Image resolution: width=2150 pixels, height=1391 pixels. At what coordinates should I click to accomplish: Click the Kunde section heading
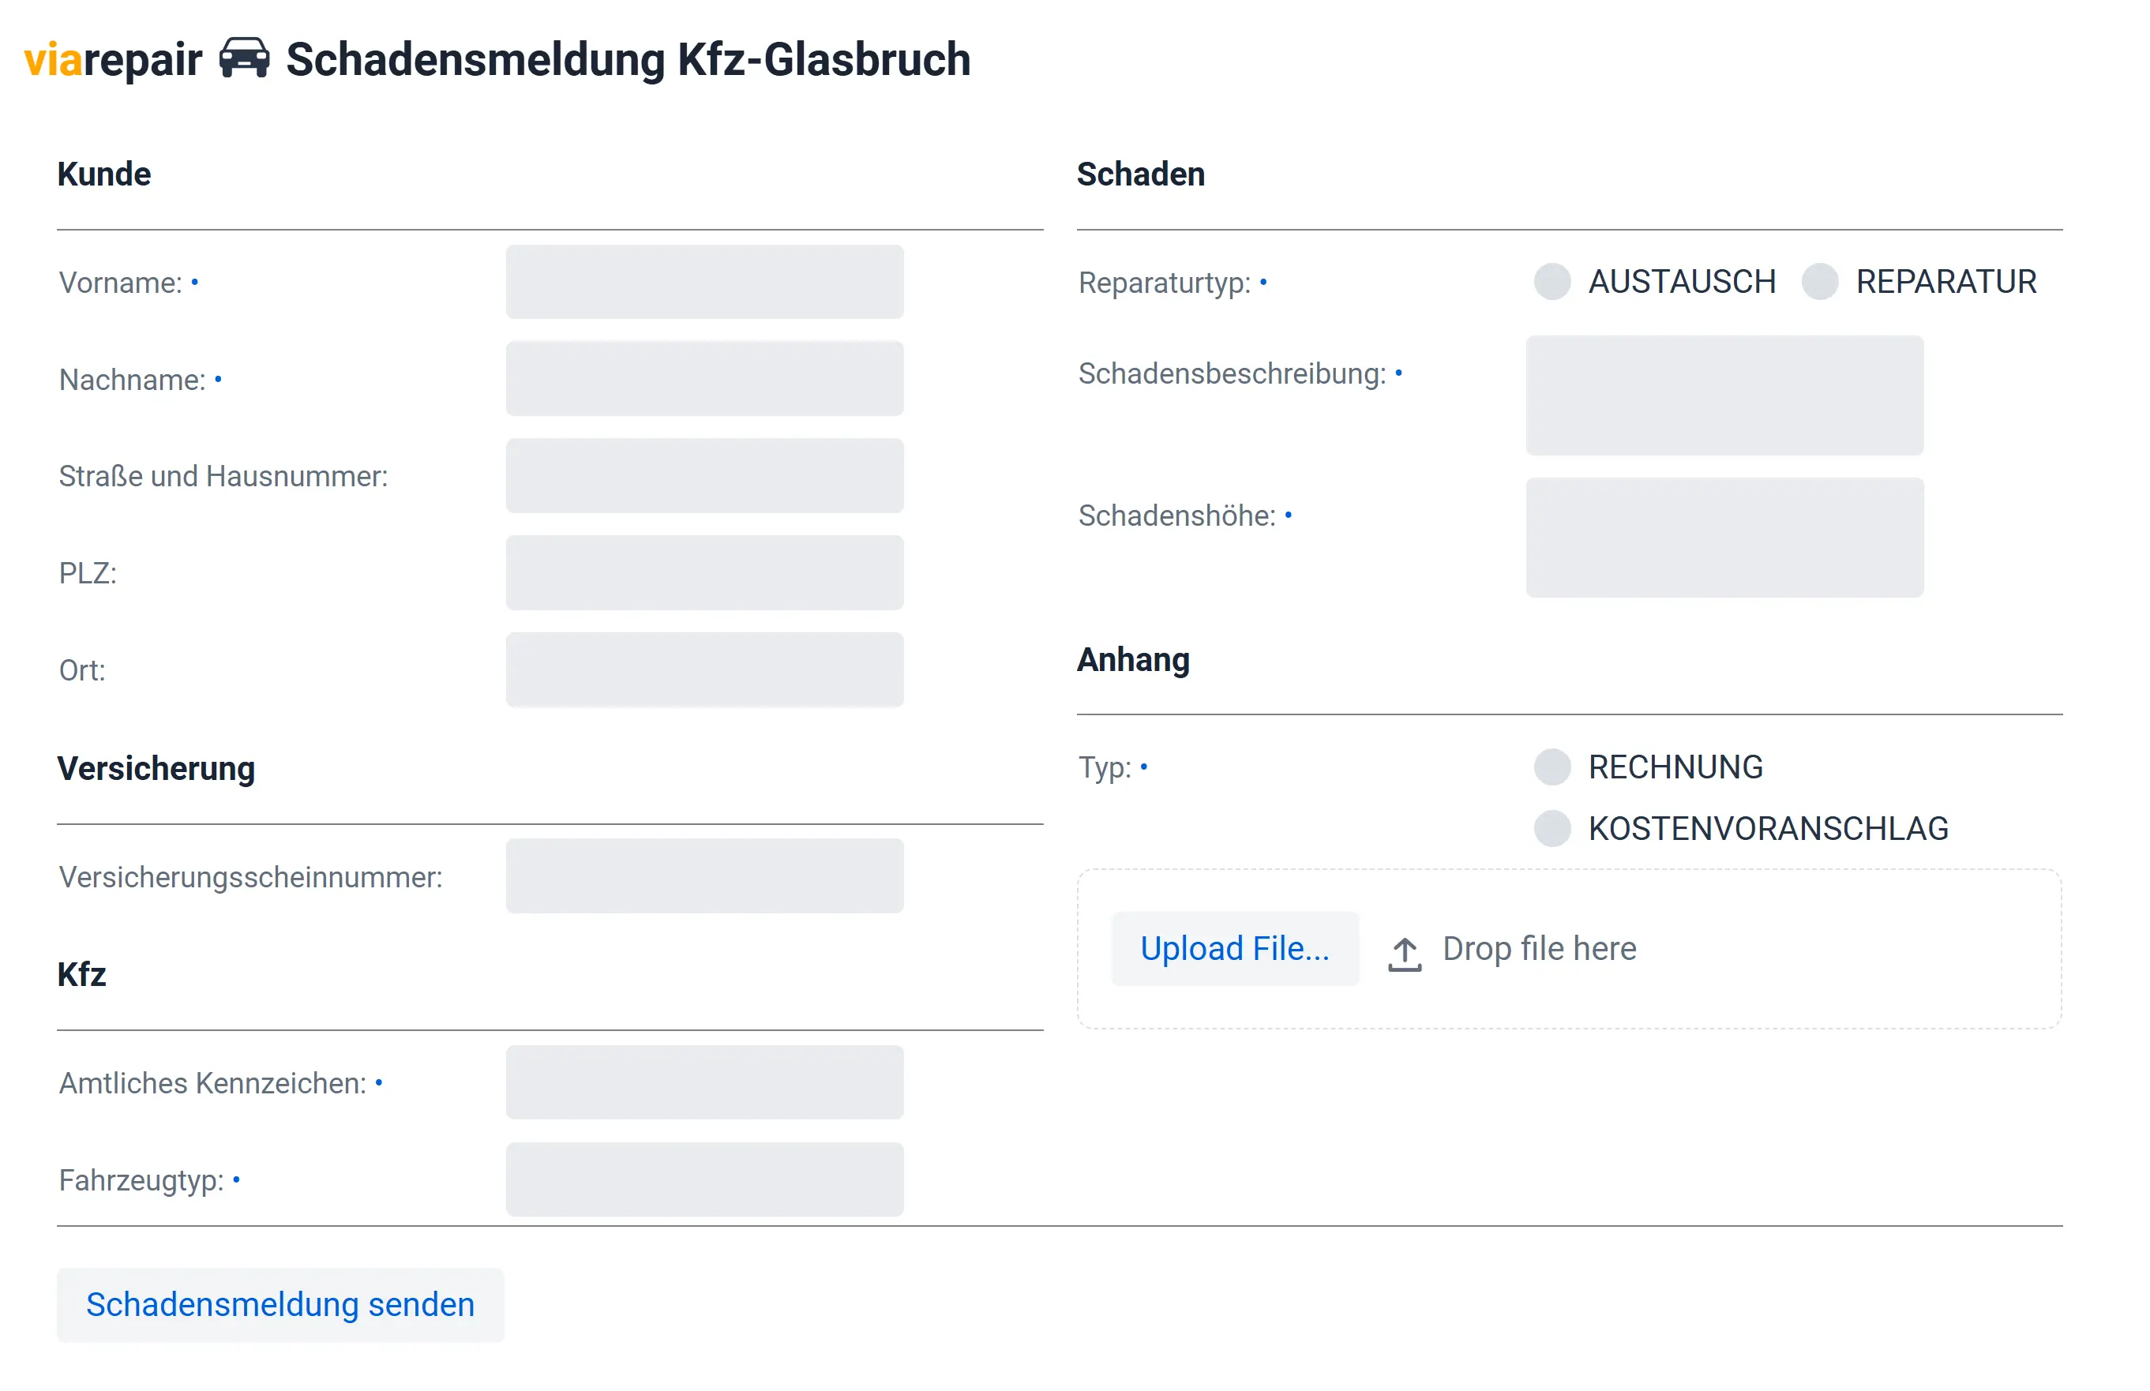click(x=104, y=174)
